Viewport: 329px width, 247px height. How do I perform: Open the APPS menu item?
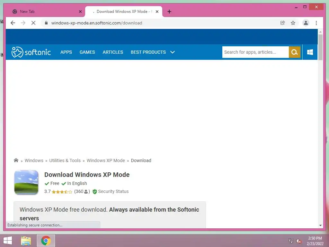coord(66,52)
